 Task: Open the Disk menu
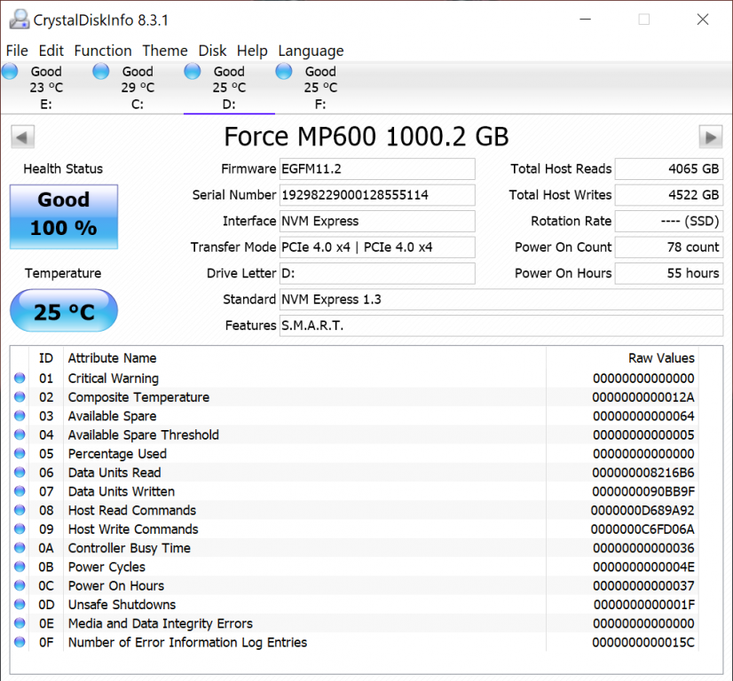(212, 51)
